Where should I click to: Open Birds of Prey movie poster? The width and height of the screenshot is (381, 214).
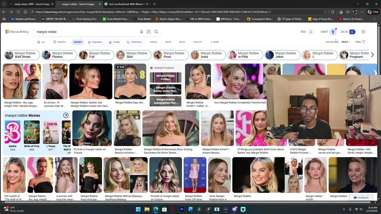[x=32, y=132]
